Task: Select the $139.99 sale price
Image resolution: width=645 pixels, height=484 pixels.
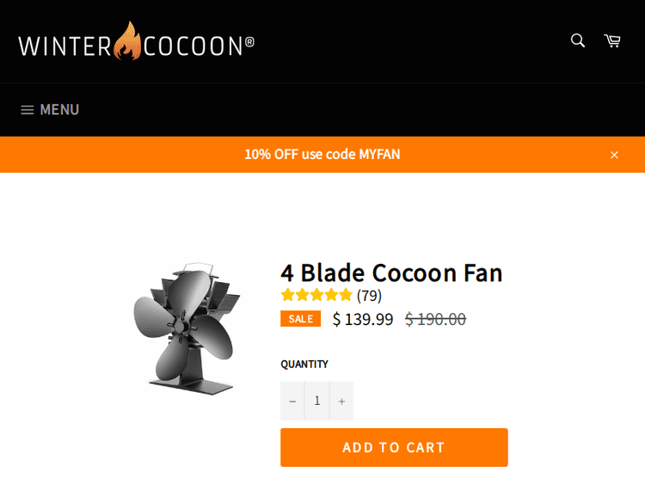Action: click(x=363, y=320)
